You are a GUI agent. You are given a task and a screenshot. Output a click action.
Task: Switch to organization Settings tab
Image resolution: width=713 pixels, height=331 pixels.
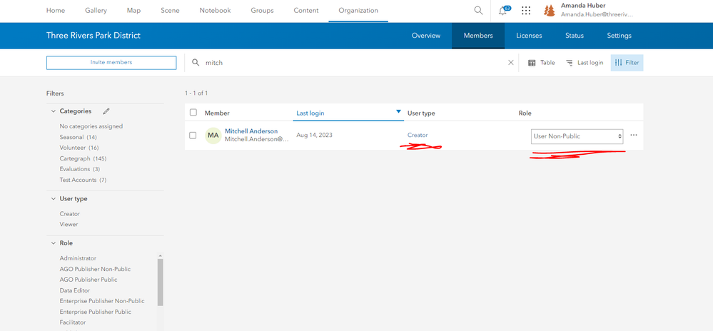619,36
